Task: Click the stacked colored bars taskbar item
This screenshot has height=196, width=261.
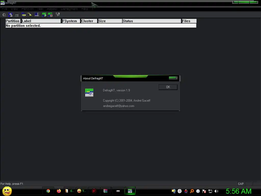Action: 106,191
